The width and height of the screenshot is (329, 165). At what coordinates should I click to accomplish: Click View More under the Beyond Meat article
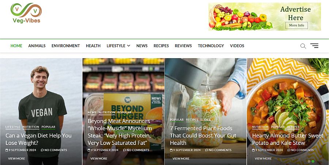pyautogui.click(x=99, y=158)
